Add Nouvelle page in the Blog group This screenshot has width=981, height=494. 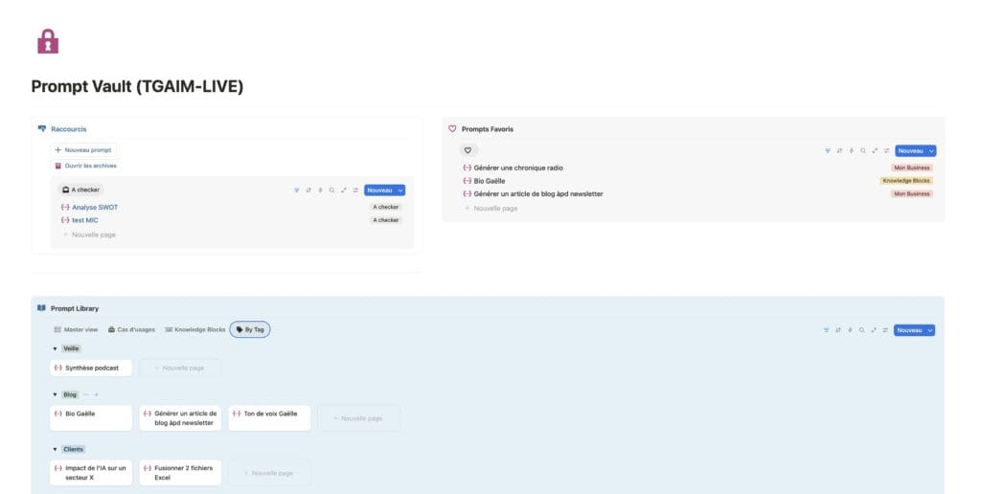358,418
